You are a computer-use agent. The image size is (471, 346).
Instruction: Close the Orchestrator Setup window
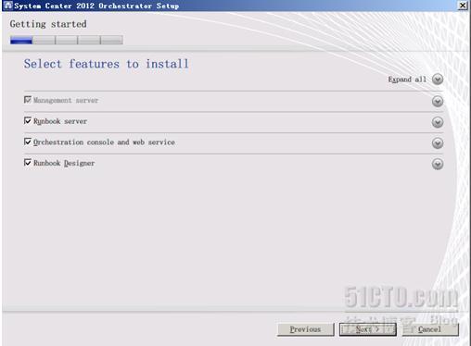(x=463, y=6)
